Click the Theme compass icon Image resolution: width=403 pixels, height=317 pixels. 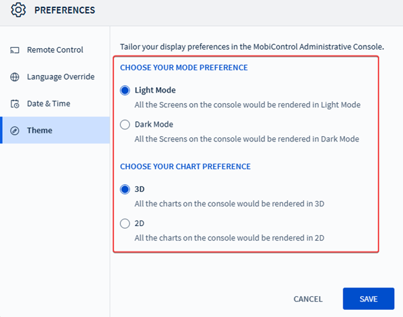coord(15,130)
